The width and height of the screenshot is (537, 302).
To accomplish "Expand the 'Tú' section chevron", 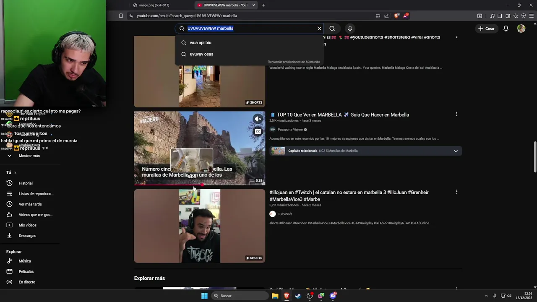I will click(15, 172).
